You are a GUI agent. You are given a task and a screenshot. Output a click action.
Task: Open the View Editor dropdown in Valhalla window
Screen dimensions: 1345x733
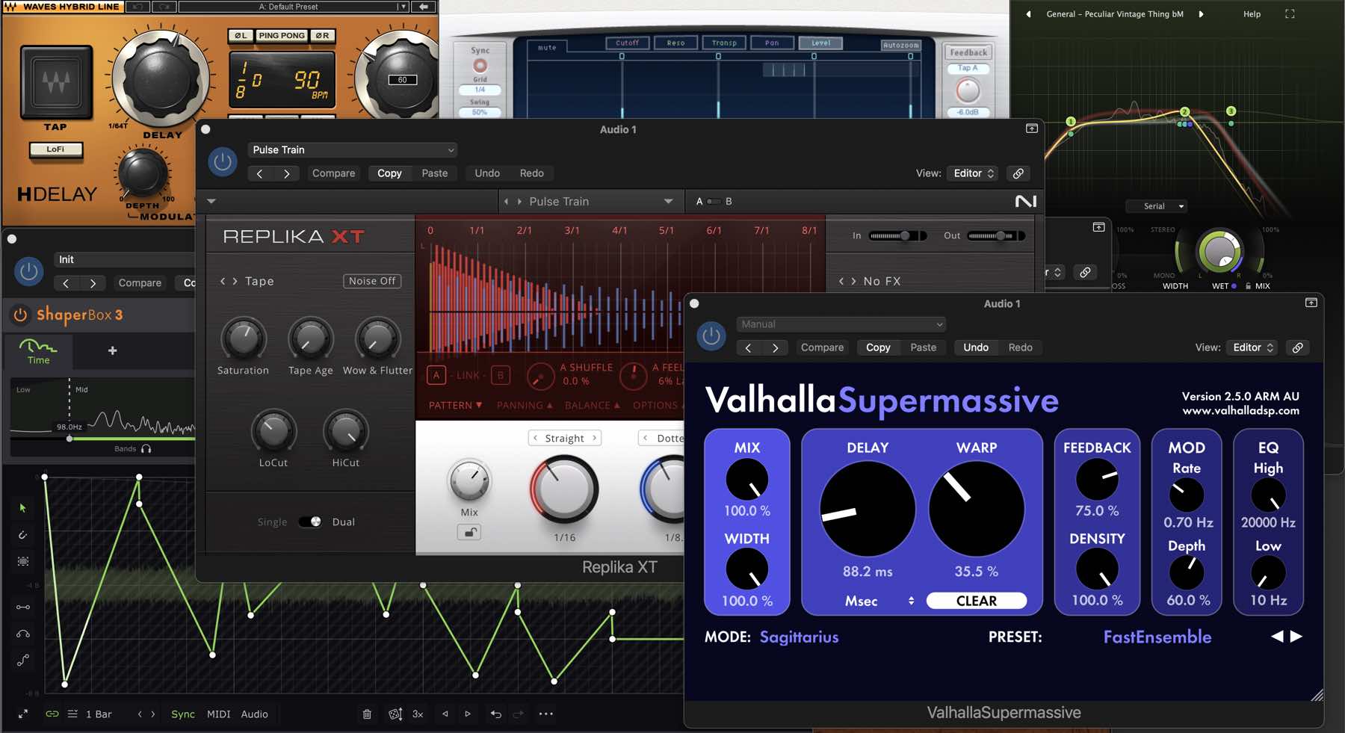pyautogui.click(x=1252, y=347)
